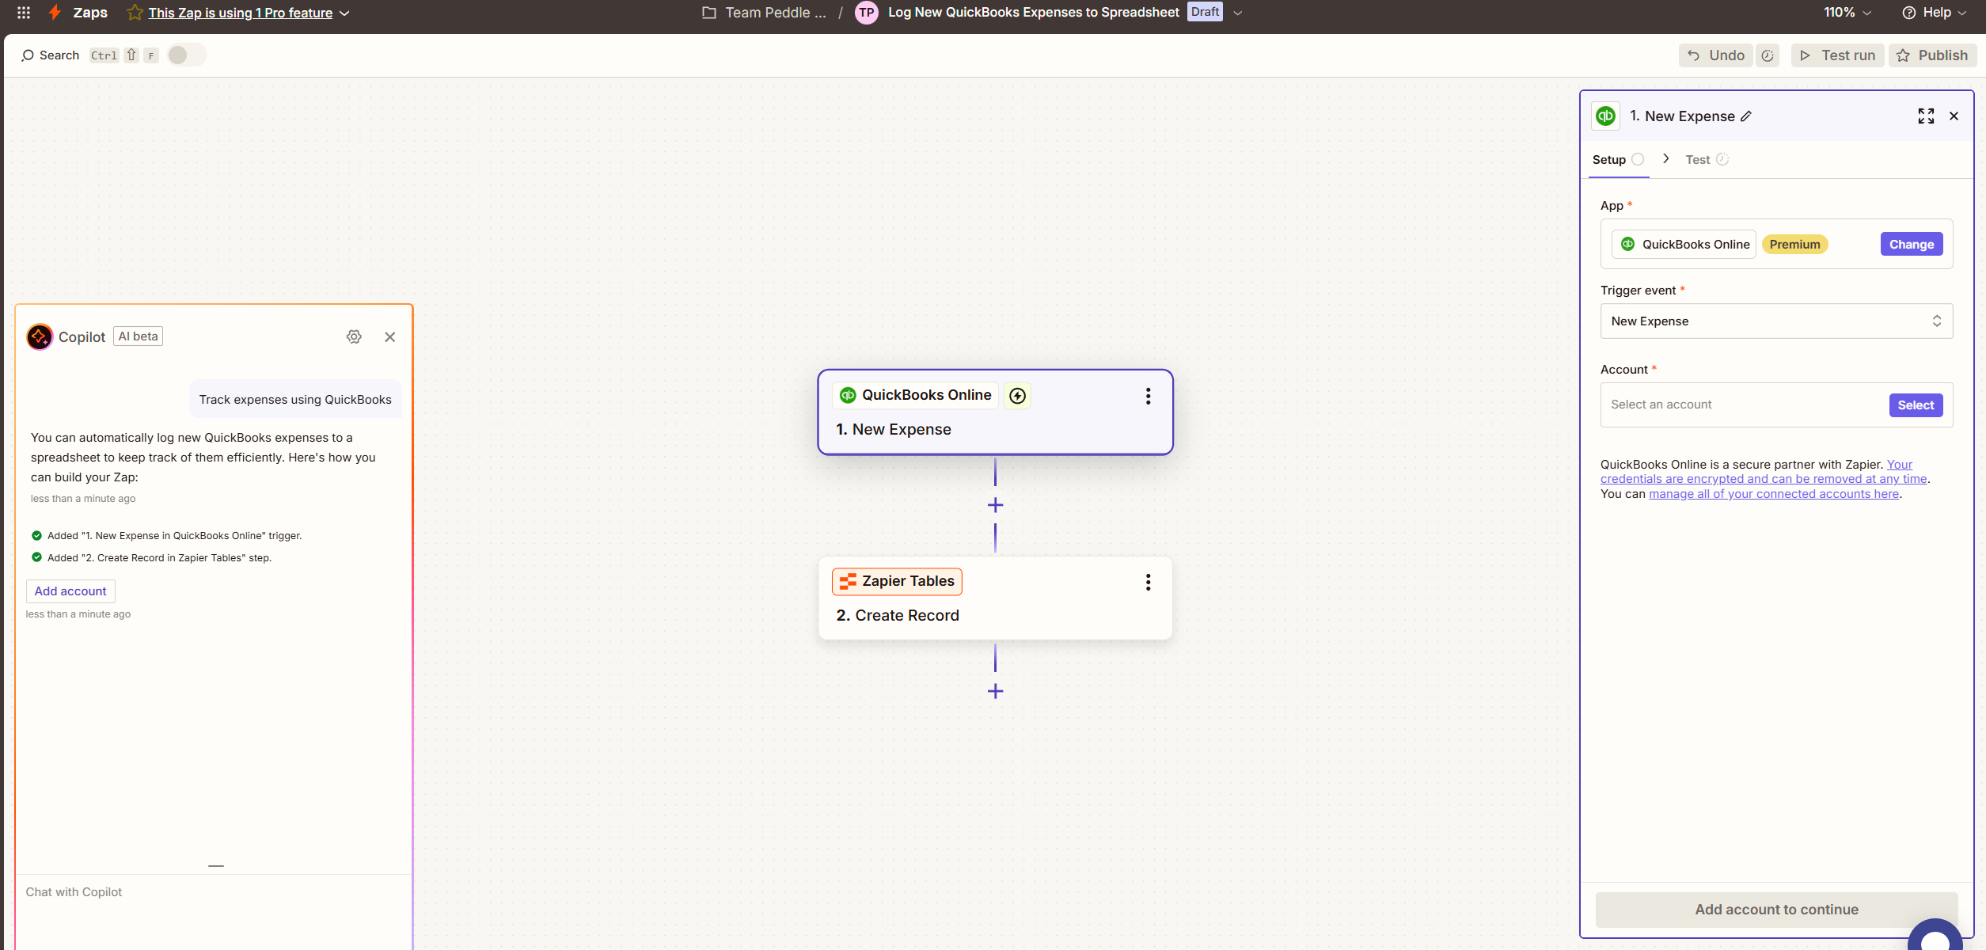Click the QuickBooks icon in step card
1986x950 pixels.
tap(848, 395)
